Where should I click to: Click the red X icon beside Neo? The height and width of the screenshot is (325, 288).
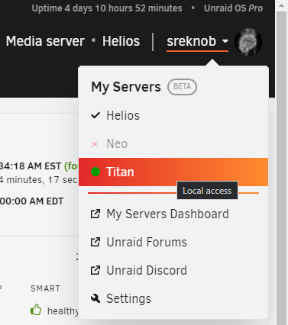[95, 144]
